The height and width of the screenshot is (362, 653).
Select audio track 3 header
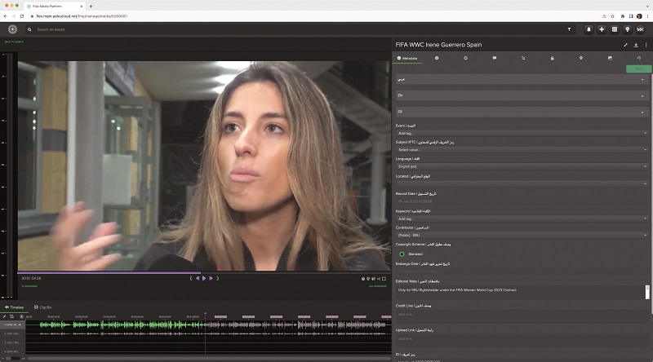[13, 342]
